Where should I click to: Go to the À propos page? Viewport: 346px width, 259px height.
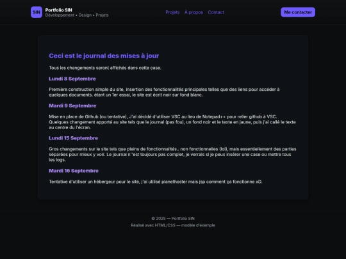[x=194, y=12]
